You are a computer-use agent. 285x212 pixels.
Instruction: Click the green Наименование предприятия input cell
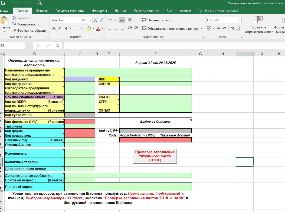pyautogui.click(x=128, y=72)
